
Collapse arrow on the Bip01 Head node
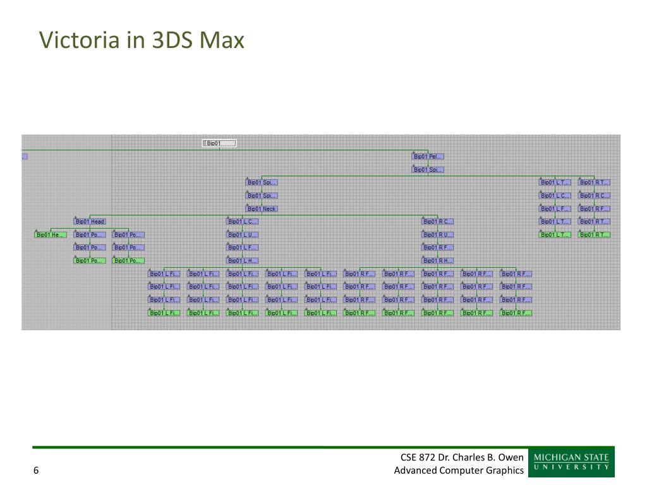[75, 219]
